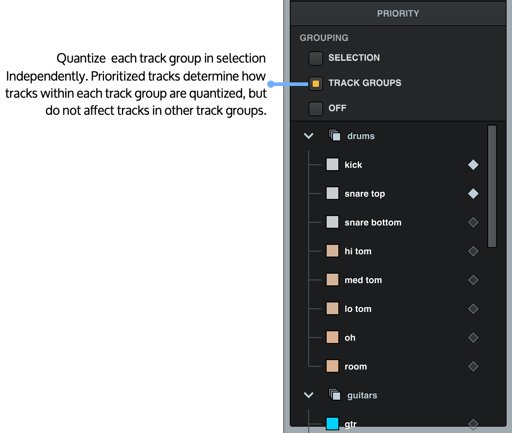Click the SELECTION label text
This screenshot has height=433, width=512.
354,58
